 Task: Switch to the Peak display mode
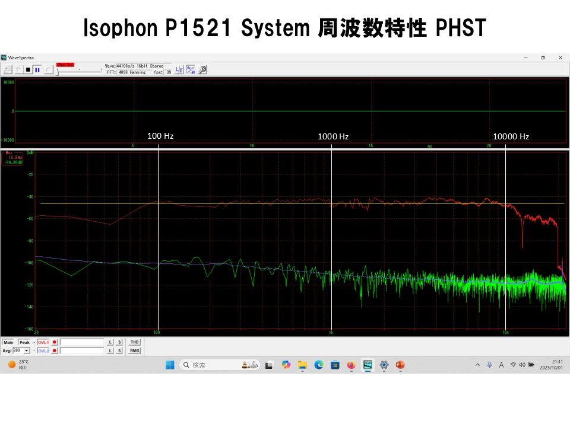tap(24, 342)
